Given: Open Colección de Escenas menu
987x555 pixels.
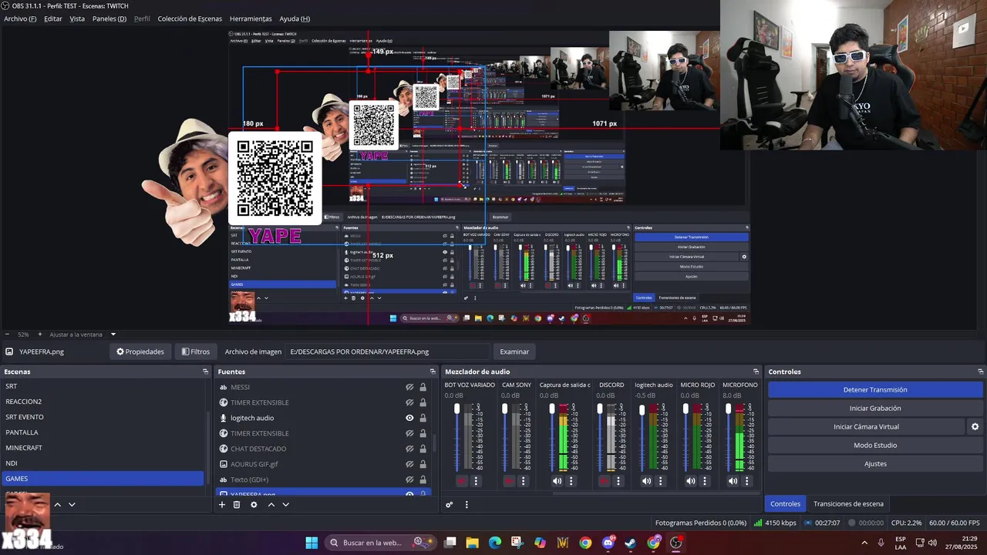Looking at the screenshot, I should 190,18.
